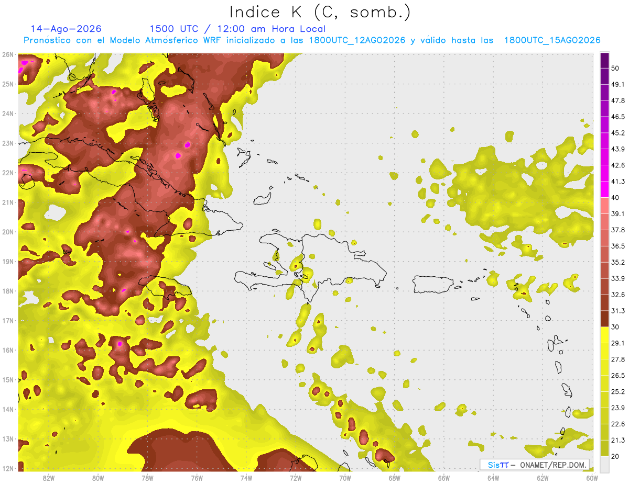Click the latitude label '26N'
629x485 pixels.
click(x=7, y=54)
